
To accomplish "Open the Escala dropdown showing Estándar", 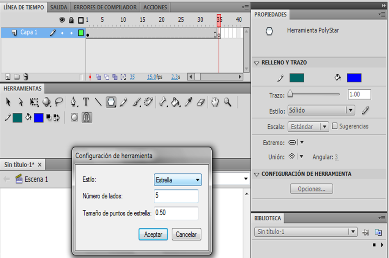I will [x=308, y=127].
